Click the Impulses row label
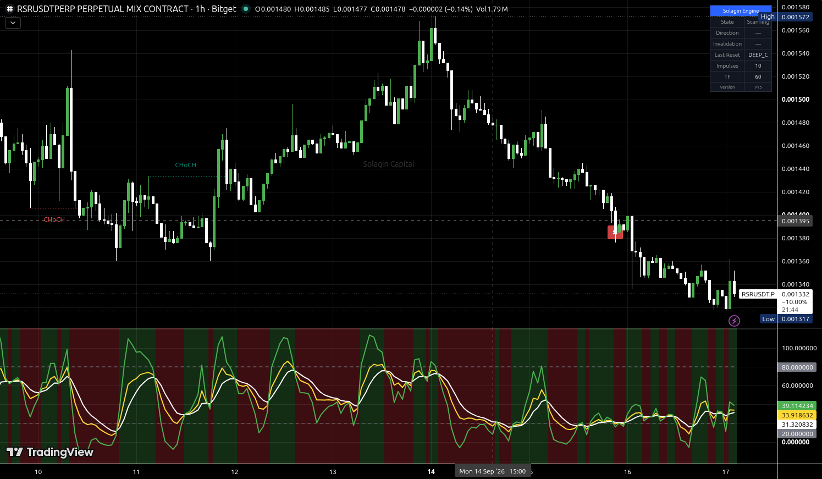Image resolution: width=822 pixels, height=479 pixels. point(727,66)
